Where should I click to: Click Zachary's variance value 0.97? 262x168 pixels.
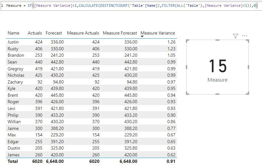(x=171, y=82)
